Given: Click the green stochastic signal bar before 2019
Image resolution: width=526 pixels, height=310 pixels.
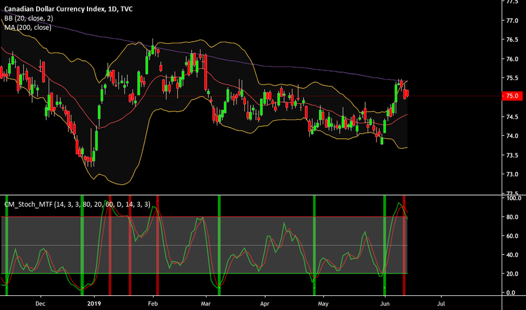Looking at the screenshot, I should [x=82, y=245].
